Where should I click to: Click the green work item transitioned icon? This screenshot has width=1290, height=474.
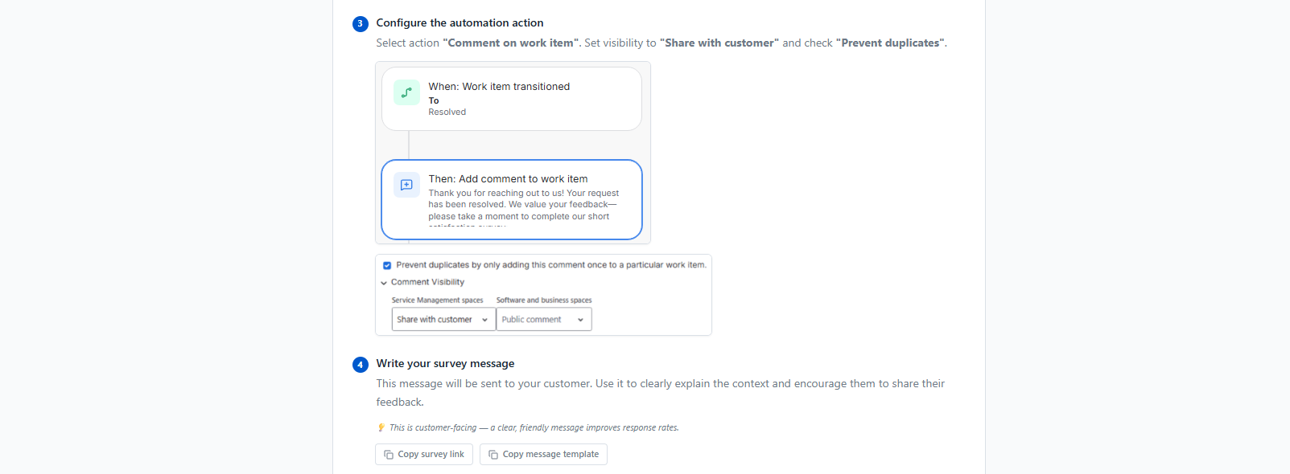point(406,92)
